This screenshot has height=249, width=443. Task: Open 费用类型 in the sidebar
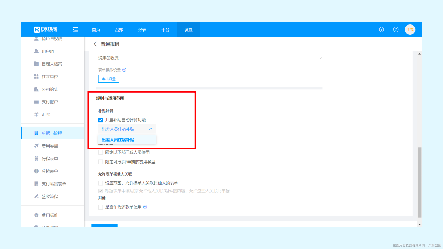(x=50, y=146)
